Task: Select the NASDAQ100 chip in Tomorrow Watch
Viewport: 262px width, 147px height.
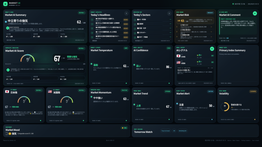Action: pos(183,131)
